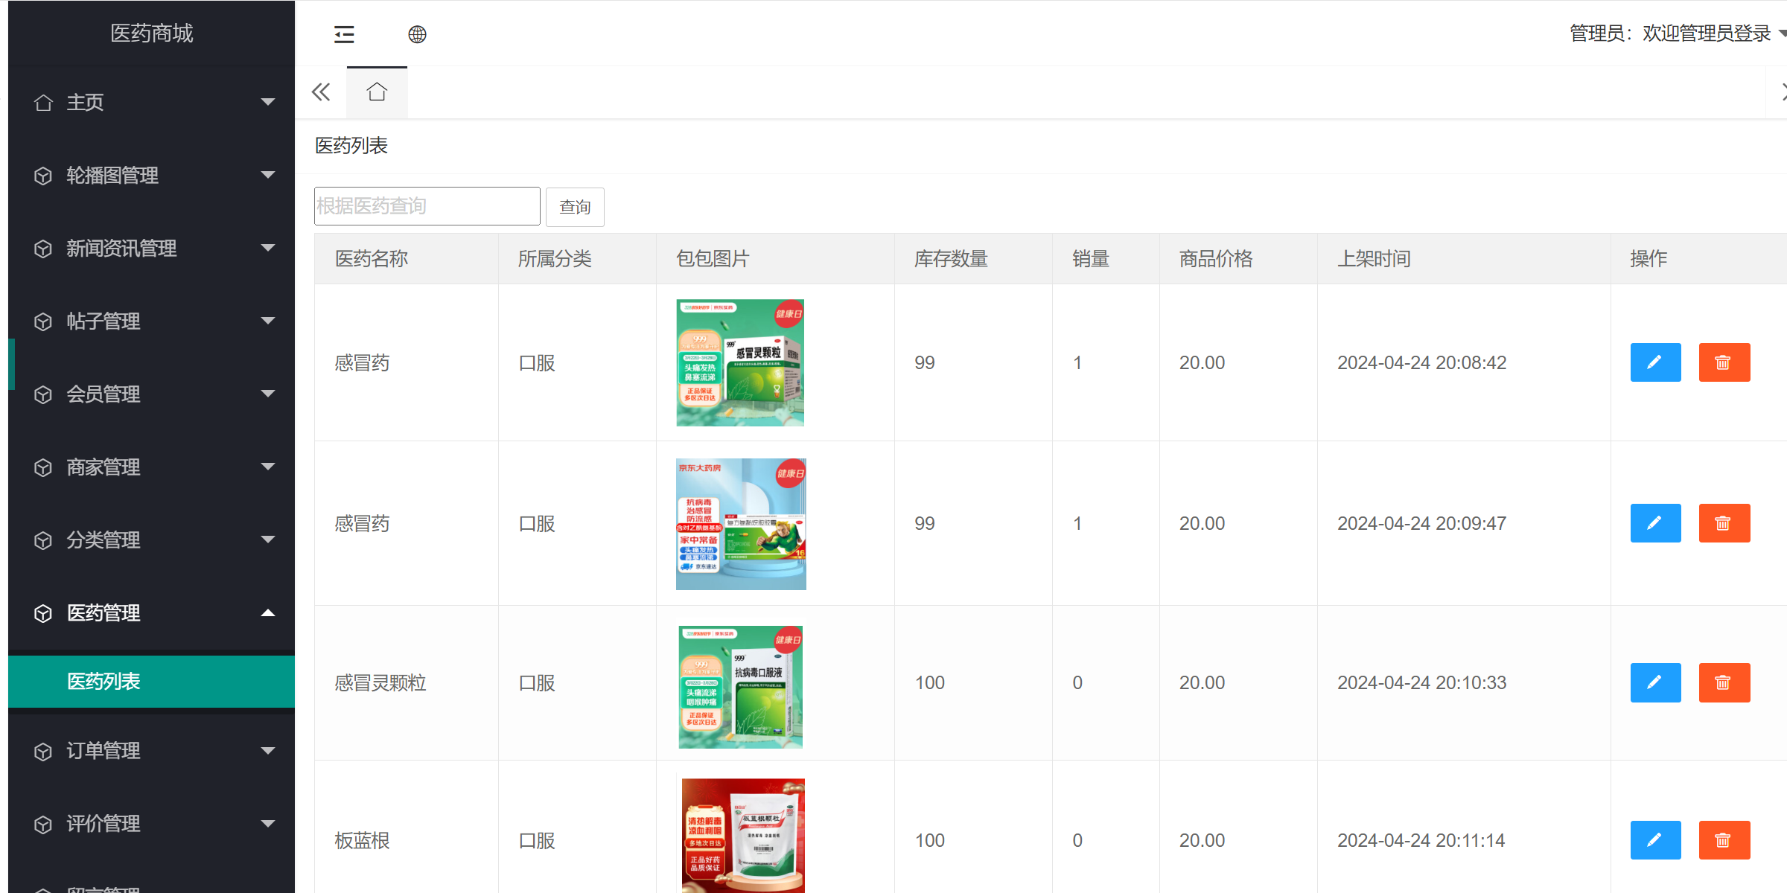
Task: Click the 医药商城 logo title
Action: tap(151, 33)
